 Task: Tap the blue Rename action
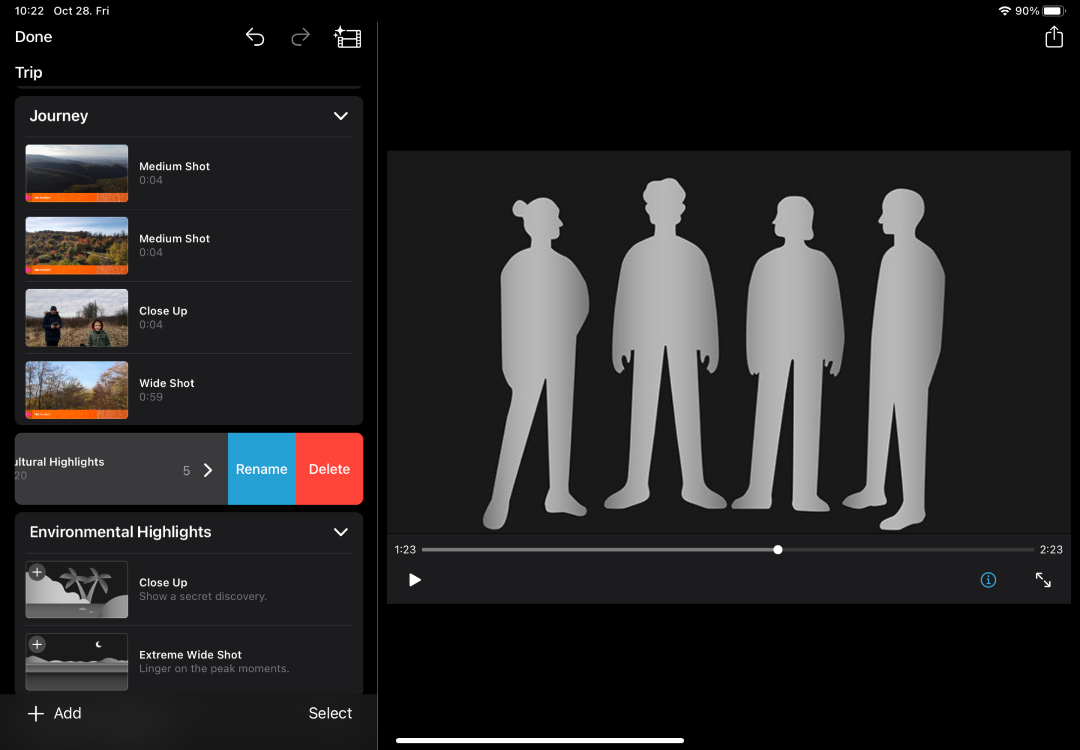[x=261, y=469]
